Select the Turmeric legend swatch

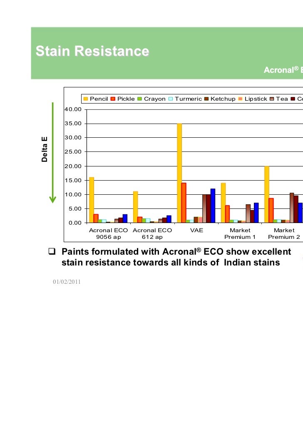[x=171, y=99]
